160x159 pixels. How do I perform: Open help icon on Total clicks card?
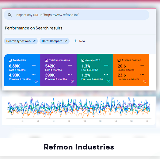36,81
